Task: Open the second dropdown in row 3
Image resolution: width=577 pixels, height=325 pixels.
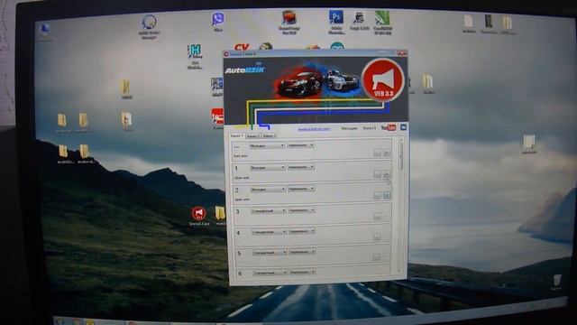Action: pos(302,210)
